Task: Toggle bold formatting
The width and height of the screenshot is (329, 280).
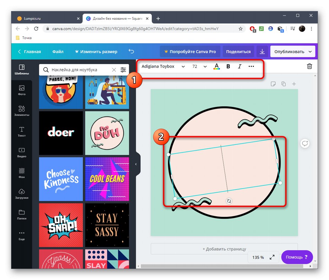Action: point(228,66)
